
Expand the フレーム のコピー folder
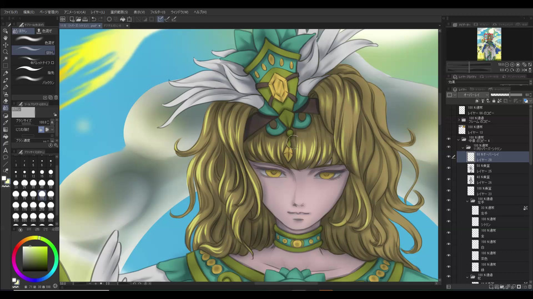pyautogui.click(x=459, y=120)
